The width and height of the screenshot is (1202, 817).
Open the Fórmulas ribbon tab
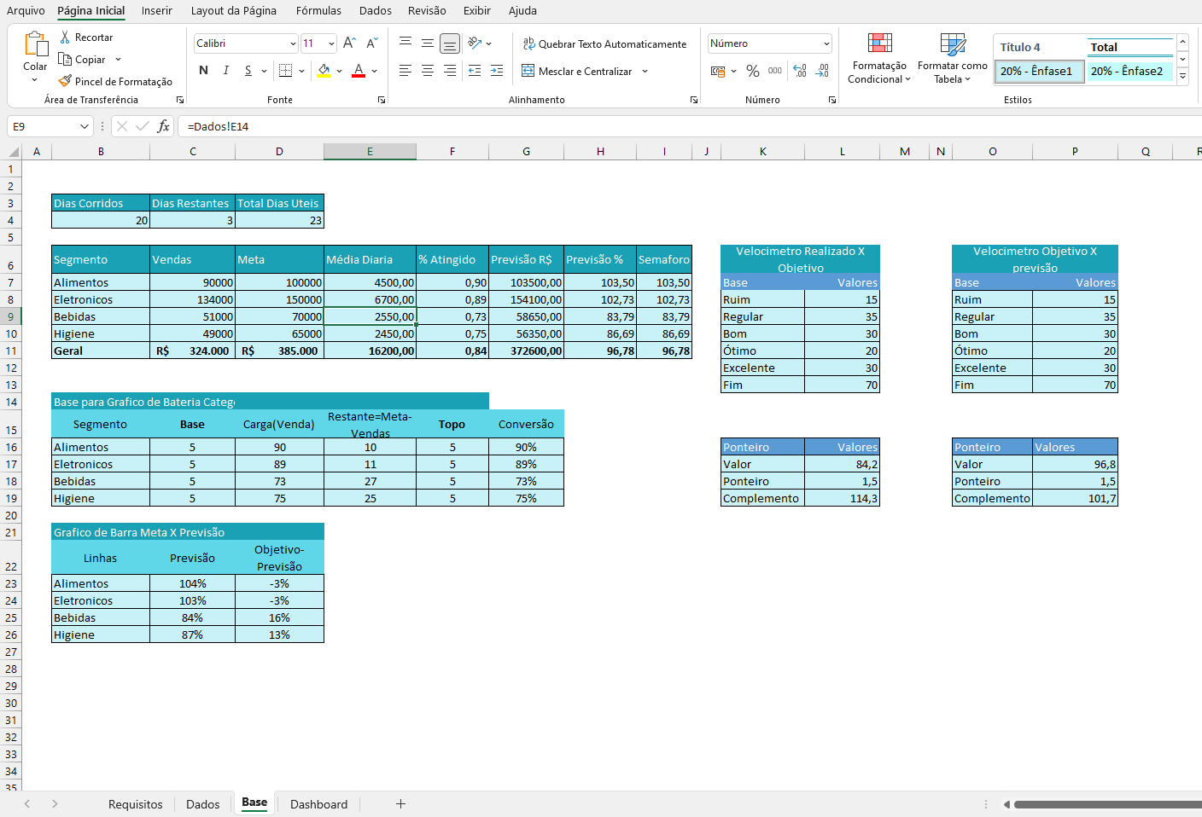tap(318, 10)
